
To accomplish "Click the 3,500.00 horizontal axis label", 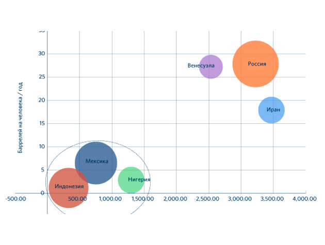I will (x=272, y=199).
